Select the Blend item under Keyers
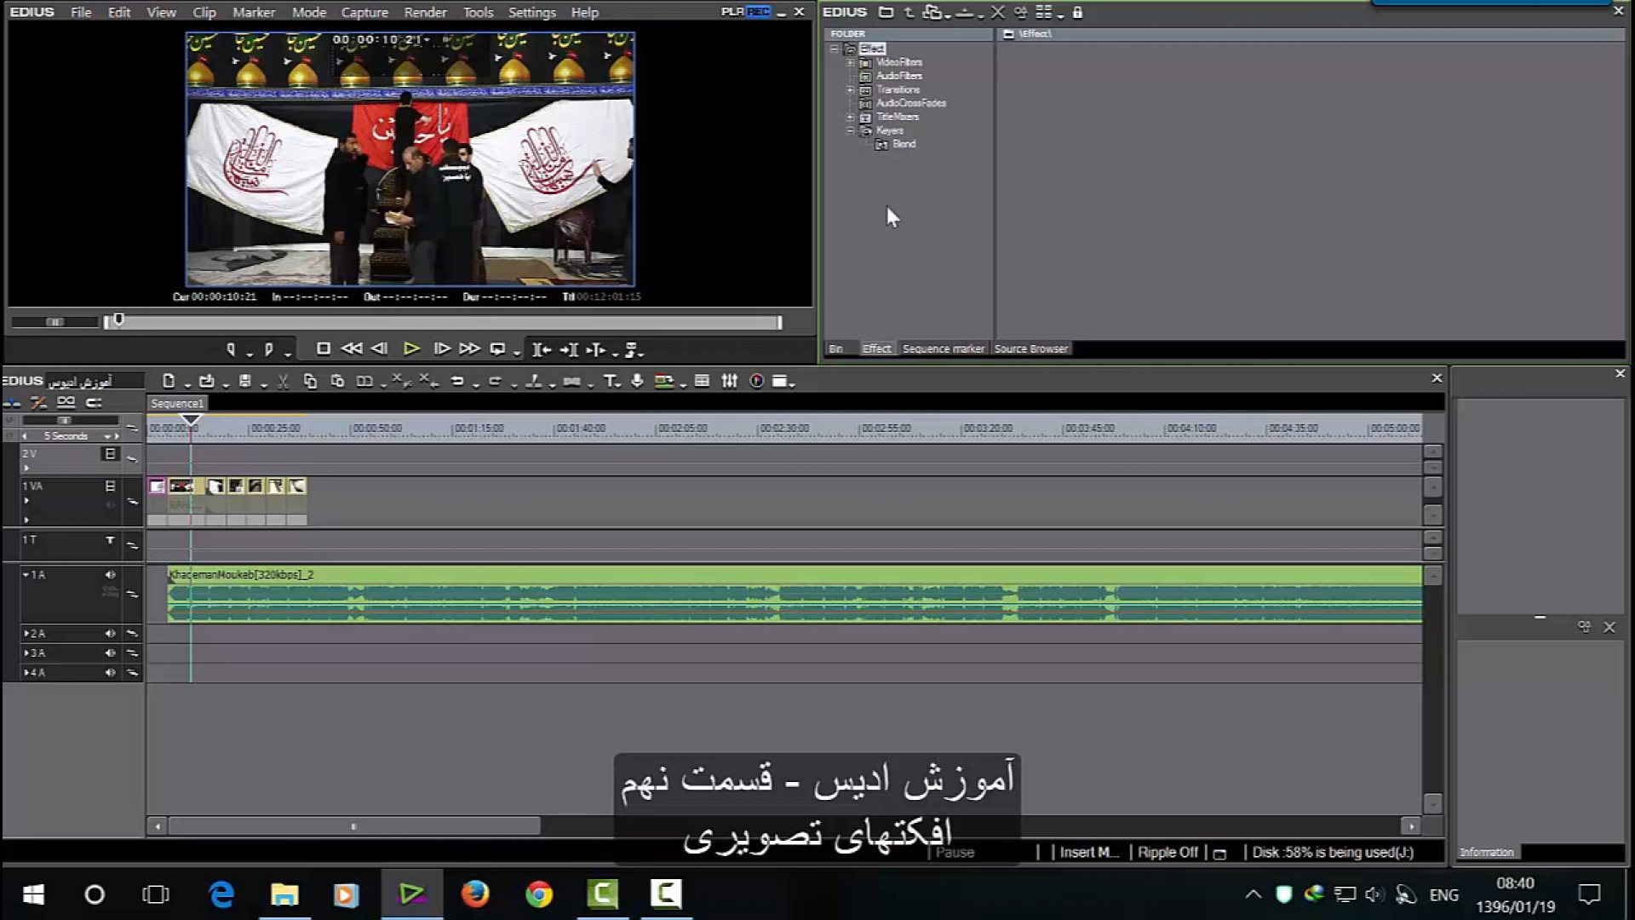The height and width of the screenshot is (920, 1635). (904, 144)
